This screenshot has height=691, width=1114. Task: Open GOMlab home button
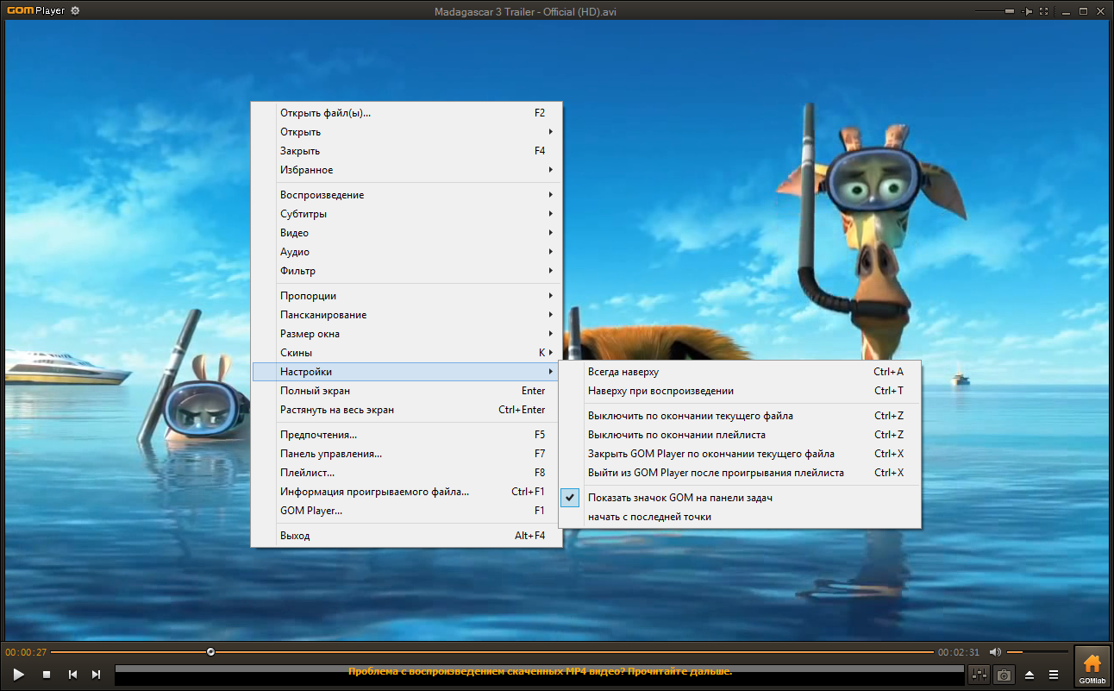coord(1092,668)
